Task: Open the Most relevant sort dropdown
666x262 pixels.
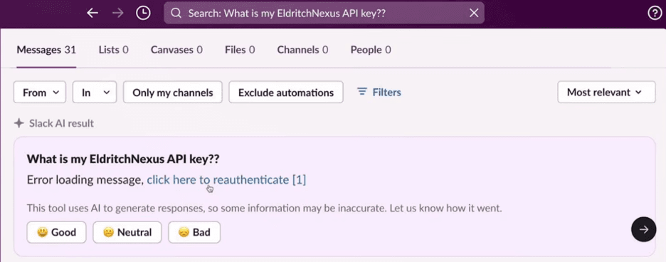Action: 606,93
